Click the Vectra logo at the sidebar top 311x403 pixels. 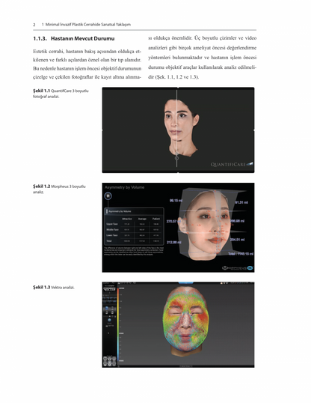tap(110, 289)
